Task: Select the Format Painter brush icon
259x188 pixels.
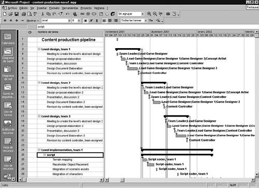Action: pos(60,14)
